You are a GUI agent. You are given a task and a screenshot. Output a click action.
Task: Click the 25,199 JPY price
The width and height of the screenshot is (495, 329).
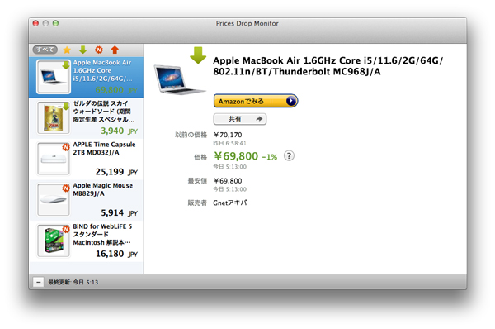pos(116,172)
